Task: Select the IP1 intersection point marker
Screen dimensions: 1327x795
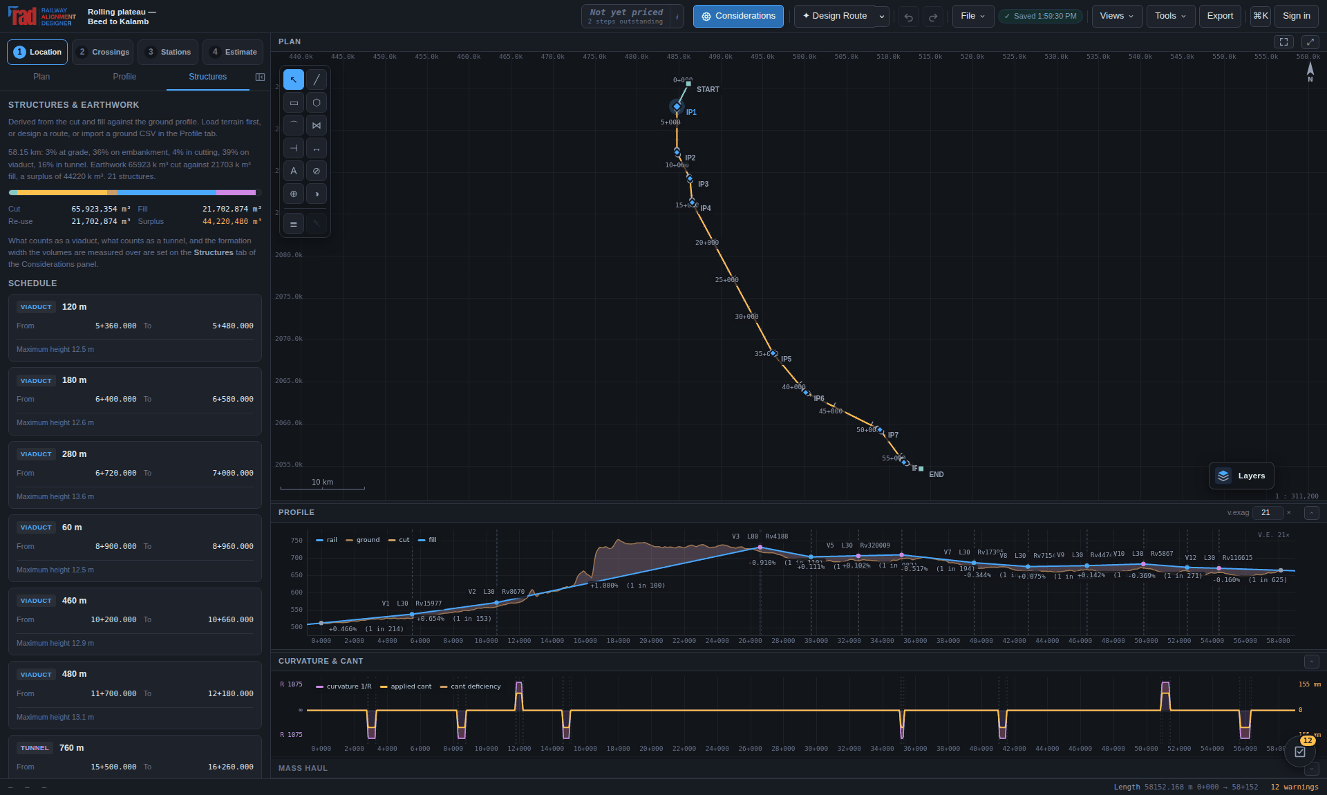Action: tap(677, 106)
